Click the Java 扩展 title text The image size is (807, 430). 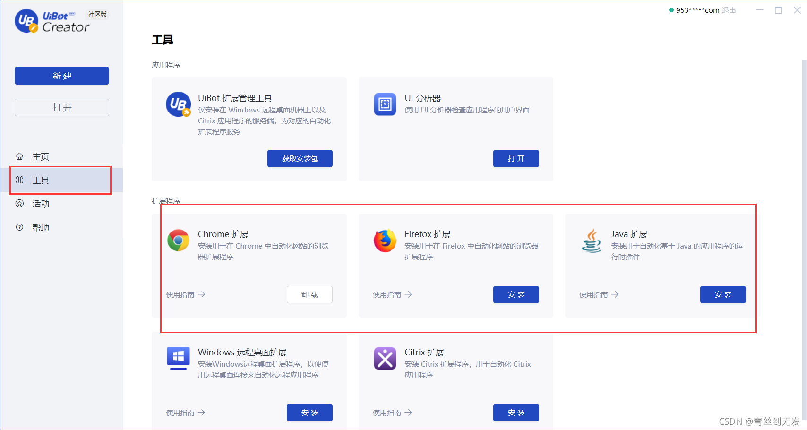point(629,234)
